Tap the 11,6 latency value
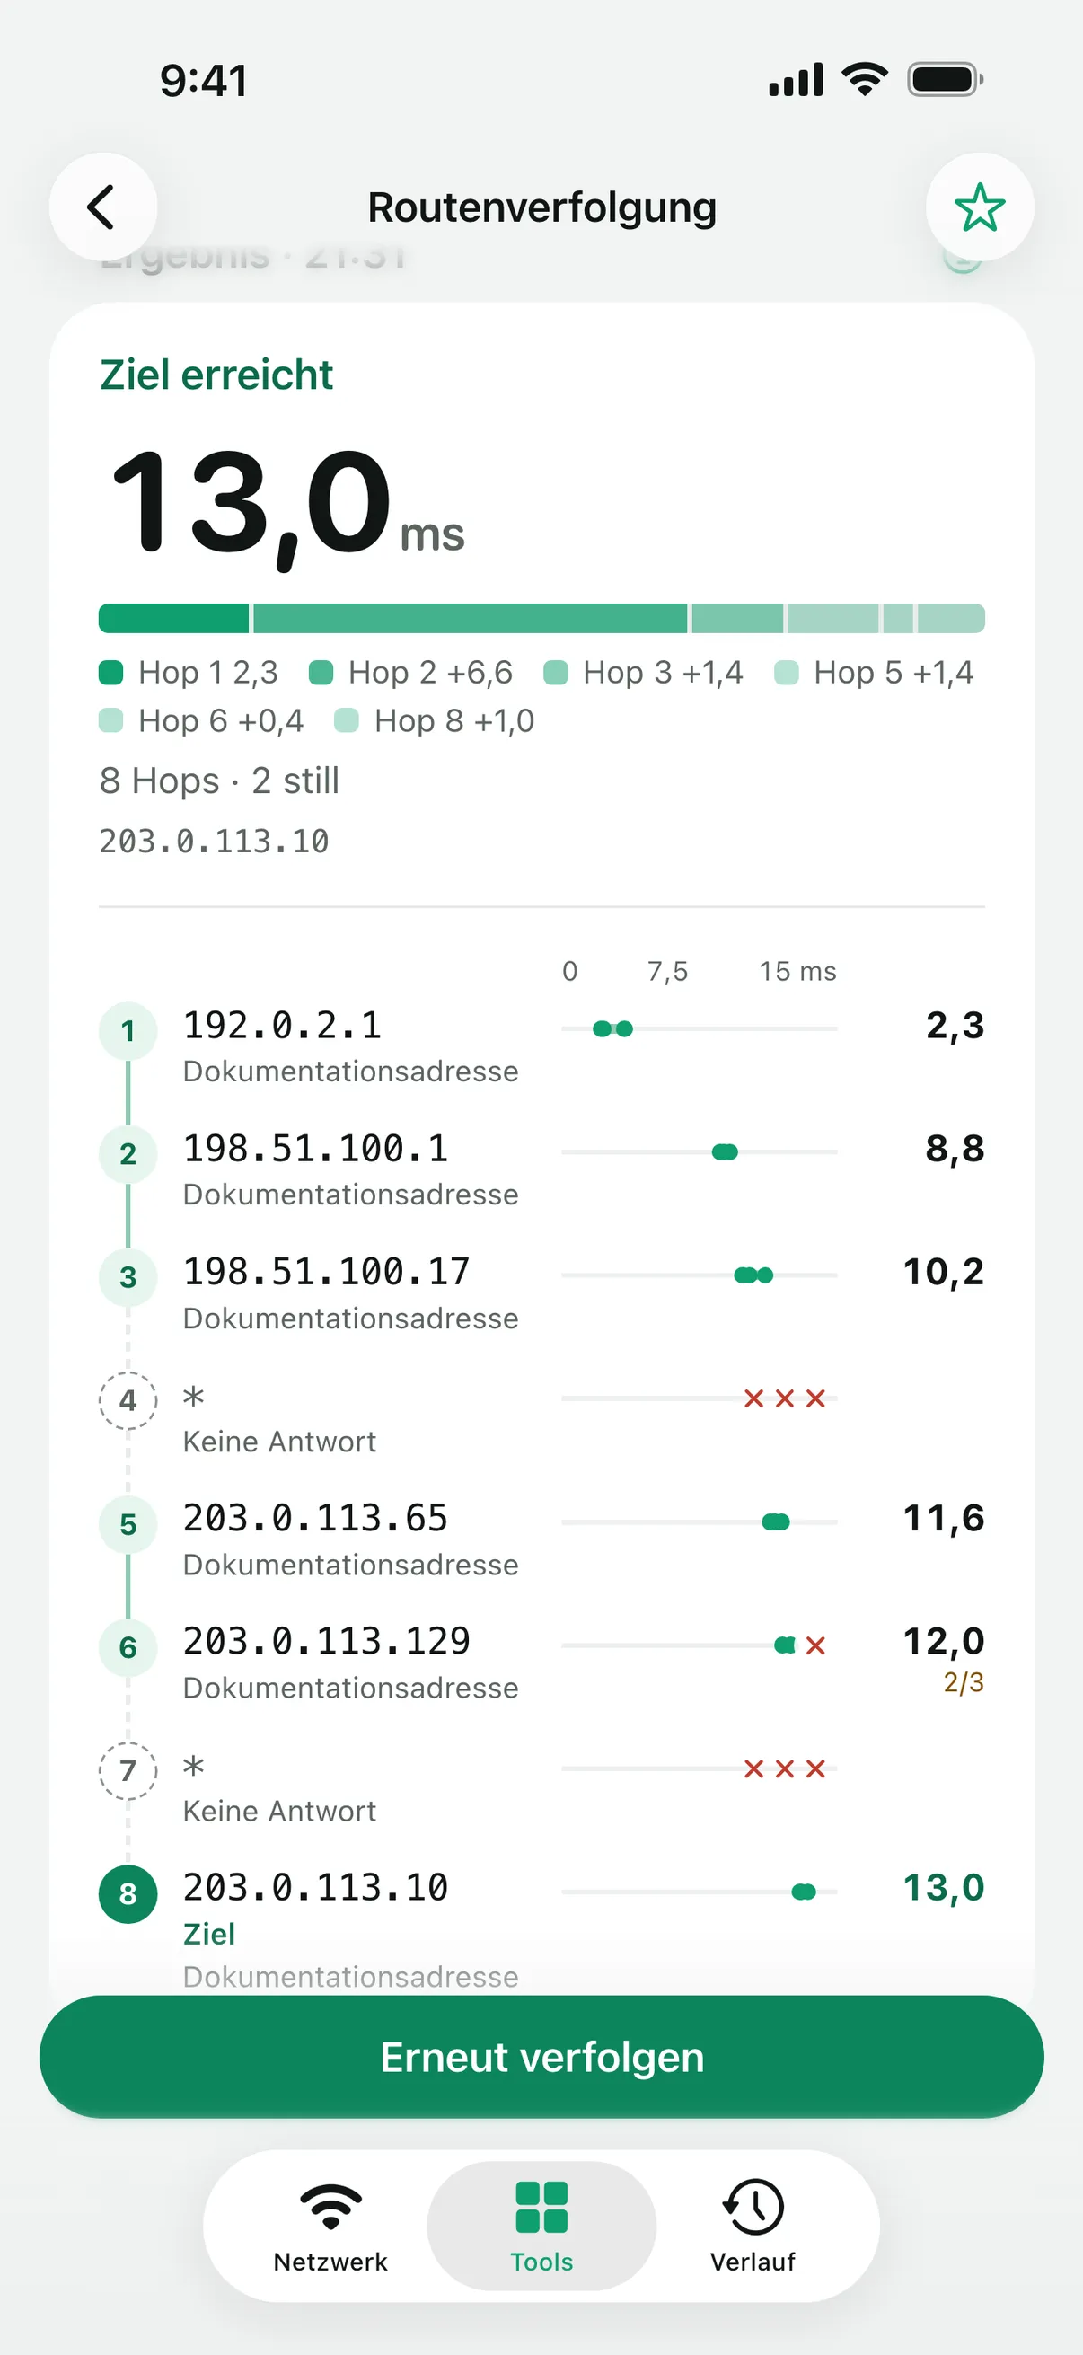The height and width of the screenshot is (2355, 1083). 944,1519
